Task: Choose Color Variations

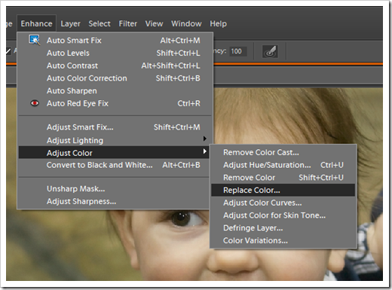Action: point(283,240)
